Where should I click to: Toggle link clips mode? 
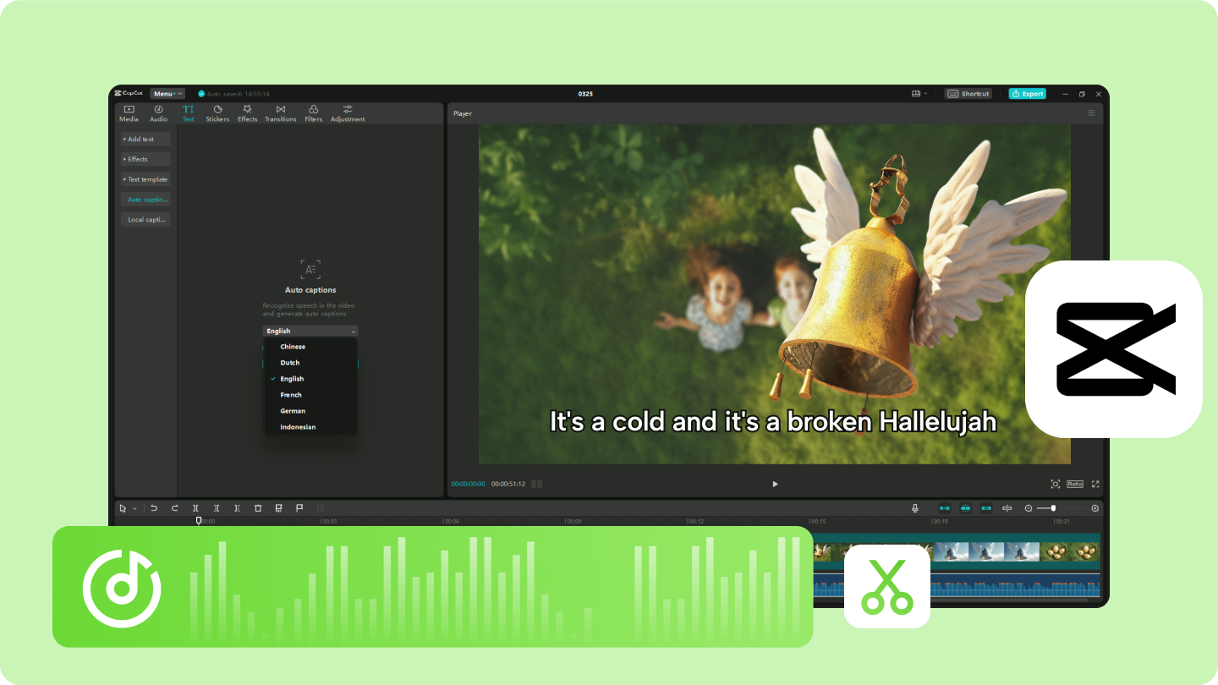[986, 508]
